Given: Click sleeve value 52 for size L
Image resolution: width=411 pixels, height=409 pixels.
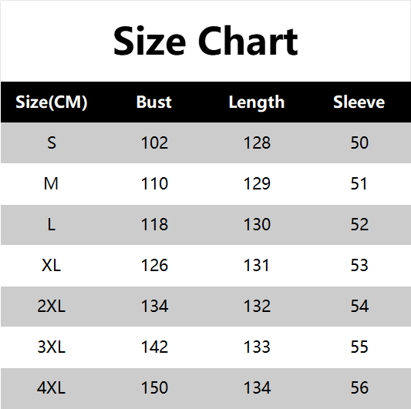Looking at the screenshot, I should [x=359, y=224].
